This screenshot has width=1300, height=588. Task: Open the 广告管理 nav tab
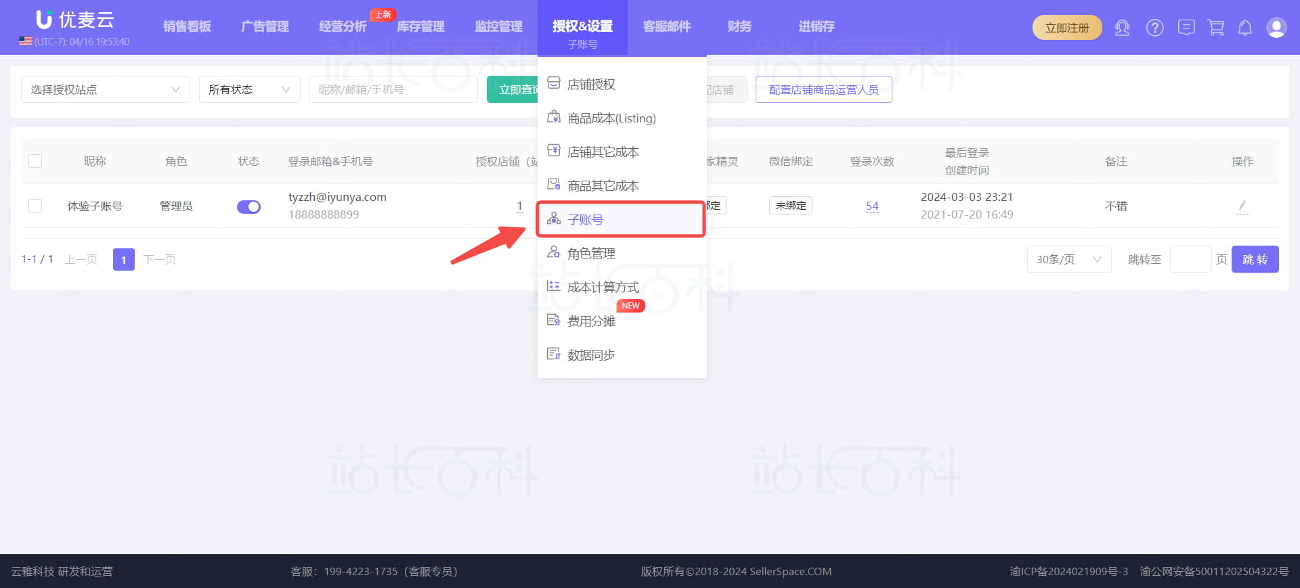point(265,26)
